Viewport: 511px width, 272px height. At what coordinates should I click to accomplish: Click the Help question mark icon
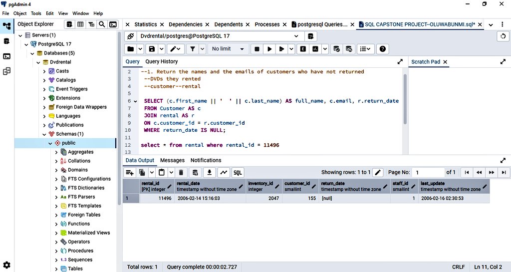pos(383,49)
